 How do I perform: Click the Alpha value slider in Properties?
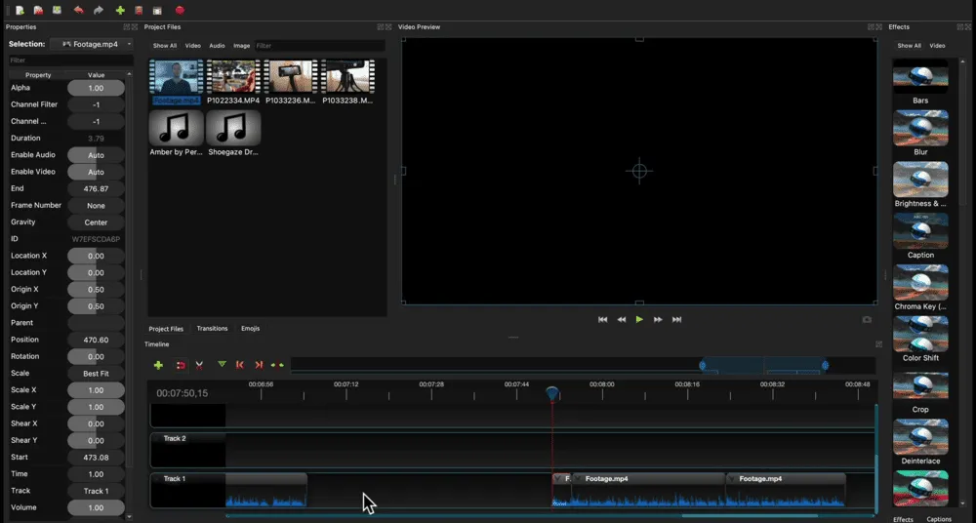[96, 88]
